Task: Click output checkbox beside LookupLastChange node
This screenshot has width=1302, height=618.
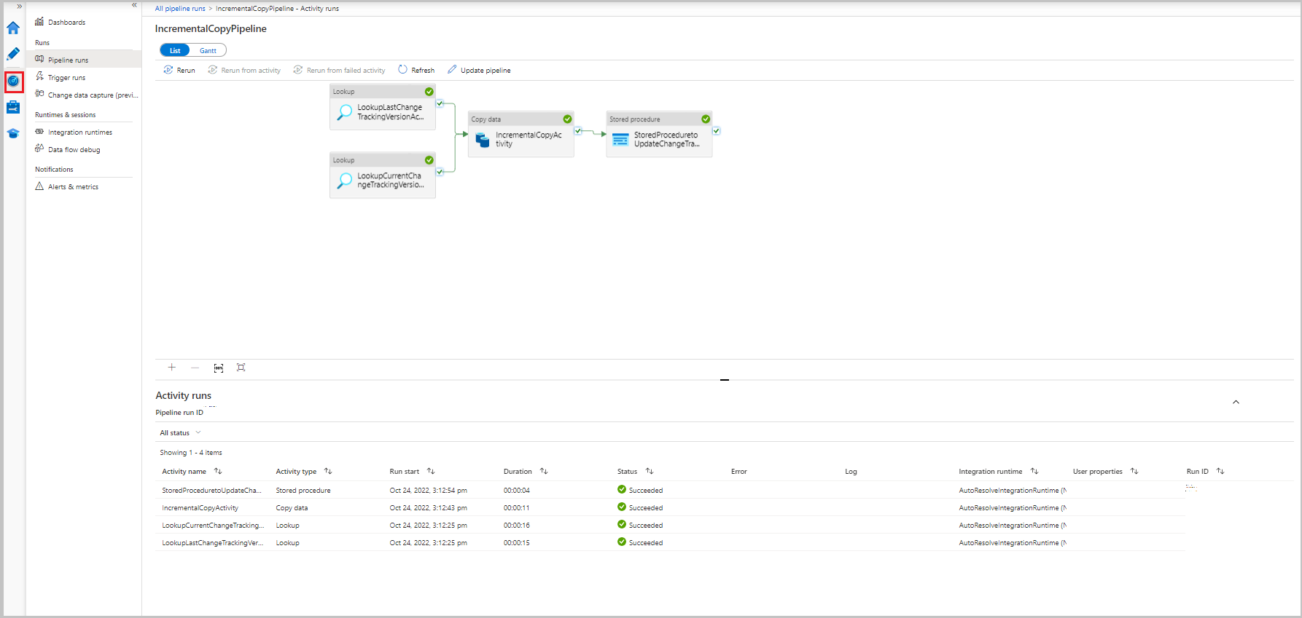Action: [440, 103]
